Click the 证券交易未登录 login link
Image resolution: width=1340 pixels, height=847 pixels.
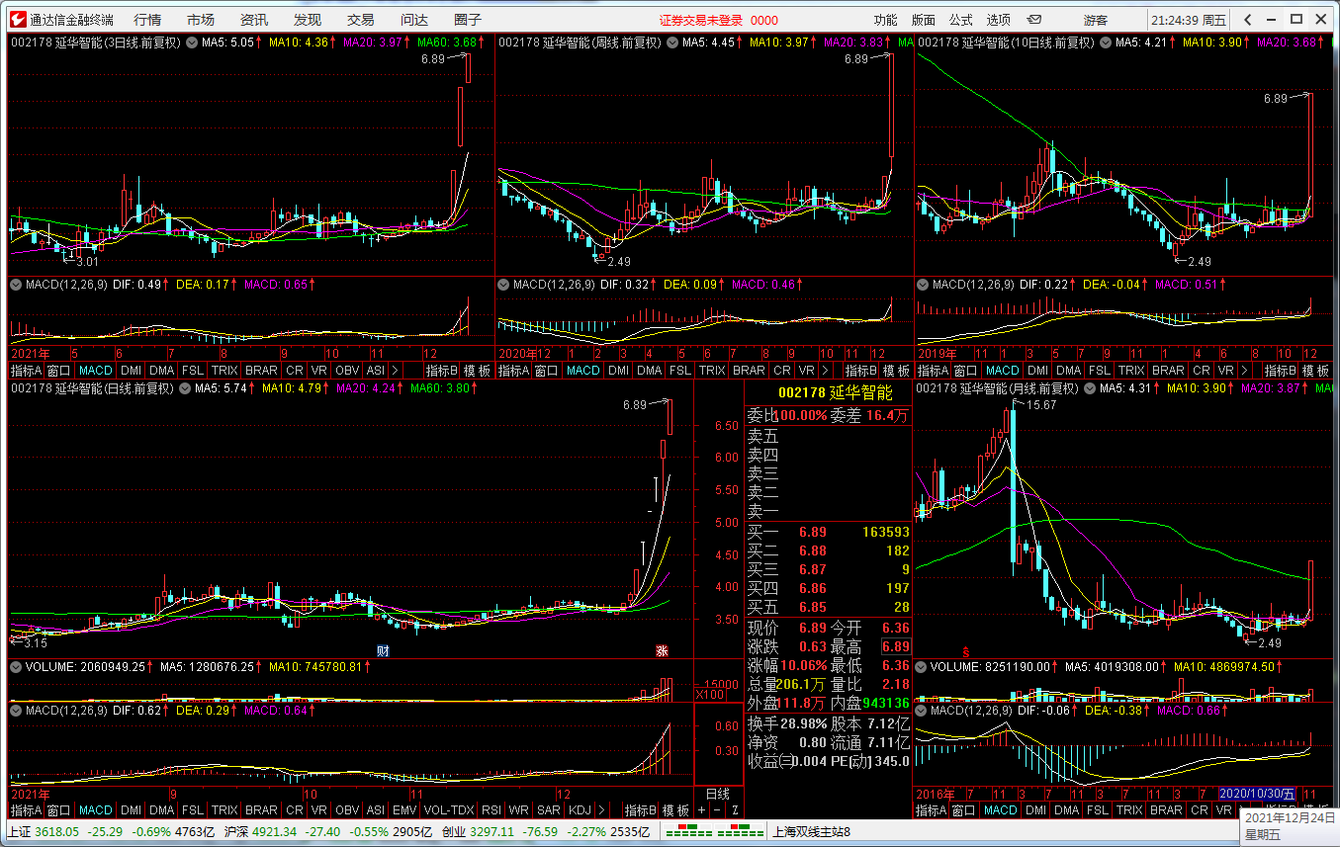(703, 20)
